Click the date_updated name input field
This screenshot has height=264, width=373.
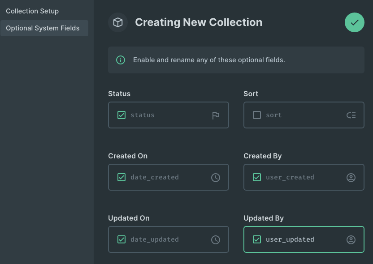coord(169,239)
